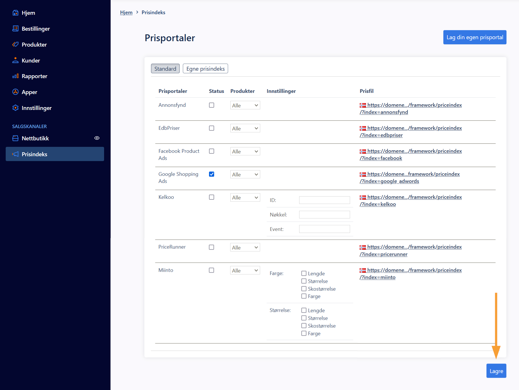Open PriceRunner products dropdown
Viewport: 519px width, 390px height.
pyautogui.click(x=245, y=247)
